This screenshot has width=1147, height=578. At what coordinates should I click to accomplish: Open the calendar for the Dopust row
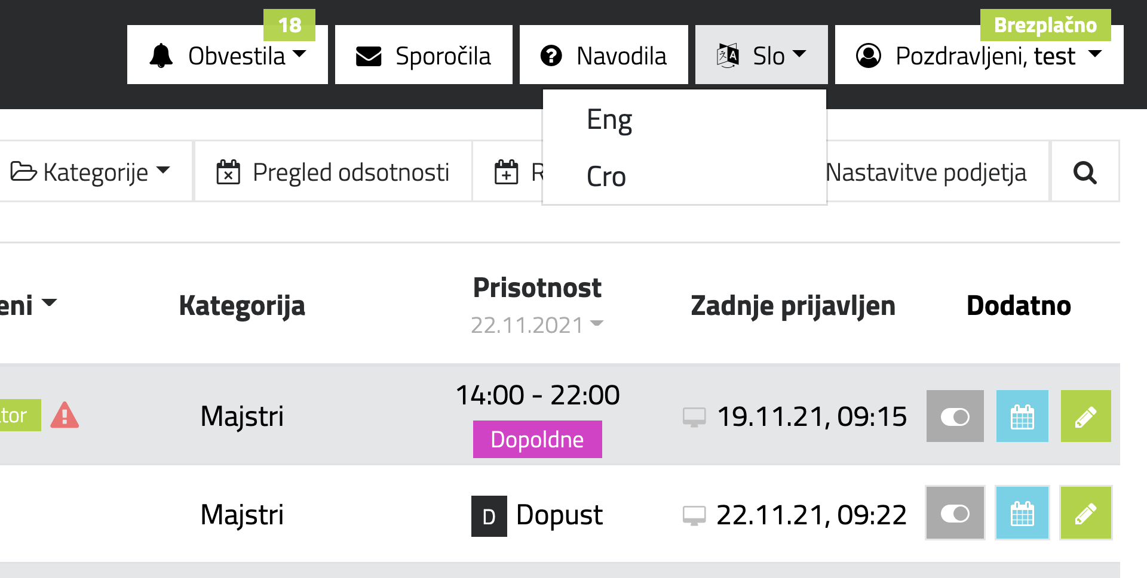click(x=1022, y=514)
